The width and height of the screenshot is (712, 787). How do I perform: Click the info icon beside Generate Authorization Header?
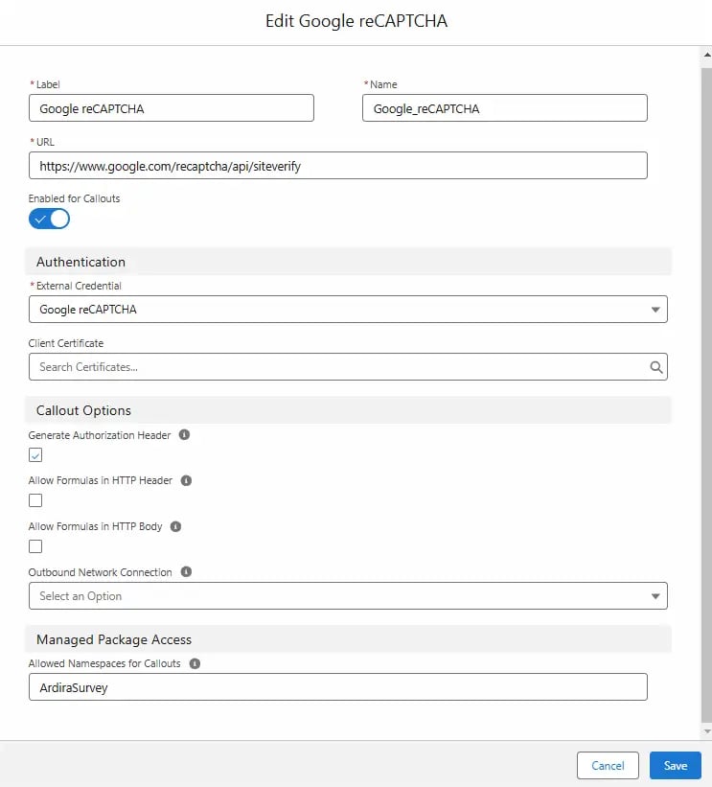(x=184, y=434)
